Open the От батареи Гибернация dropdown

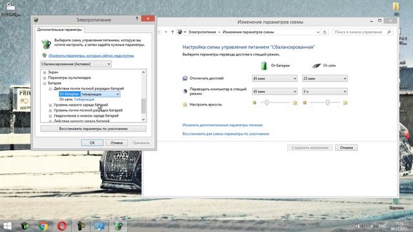[x=101, y=94]
